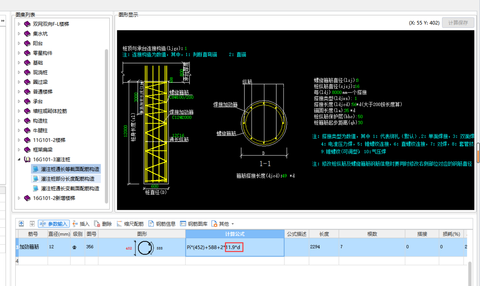Click the move row down arrow icon
The width and height of the screenshot is (480, 286).
click(32, 224)
